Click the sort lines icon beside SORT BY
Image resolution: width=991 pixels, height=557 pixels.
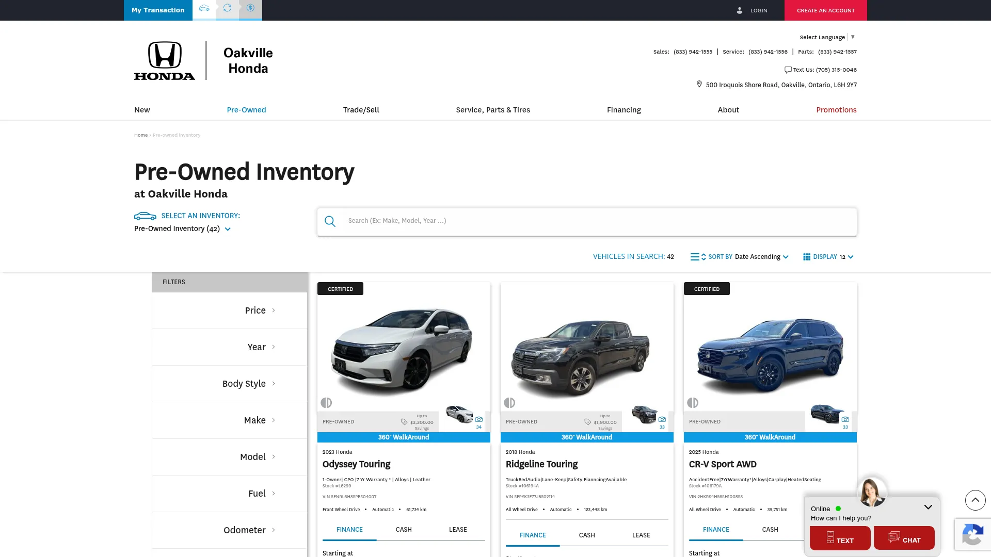pyautogui.click(x=698, y=257)
